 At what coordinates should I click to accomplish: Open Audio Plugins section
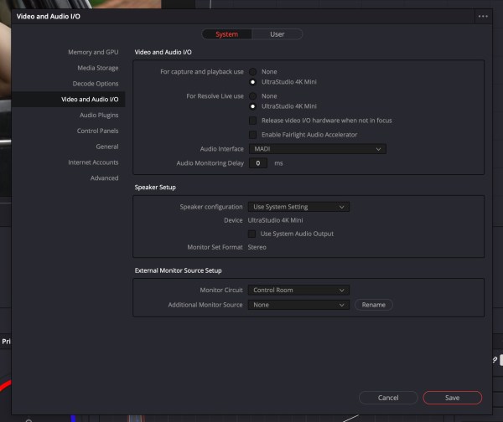[99, 115]
